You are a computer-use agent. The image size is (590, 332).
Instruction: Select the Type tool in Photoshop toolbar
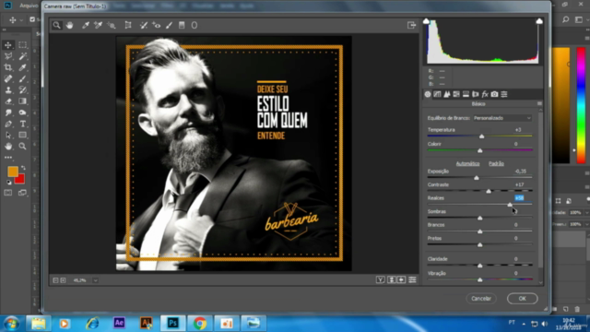pyautogui.click(x=22, y=124)
